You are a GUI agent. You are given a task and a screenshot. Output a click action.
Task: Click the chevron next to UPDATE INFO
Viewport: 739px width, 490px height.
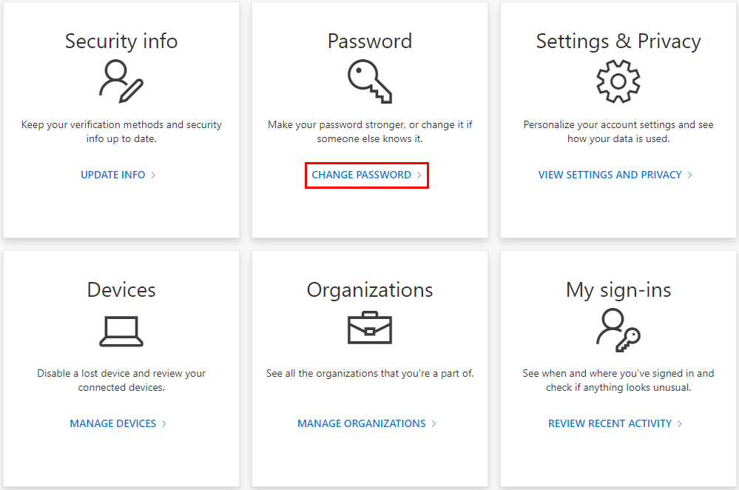click(154, 175)
